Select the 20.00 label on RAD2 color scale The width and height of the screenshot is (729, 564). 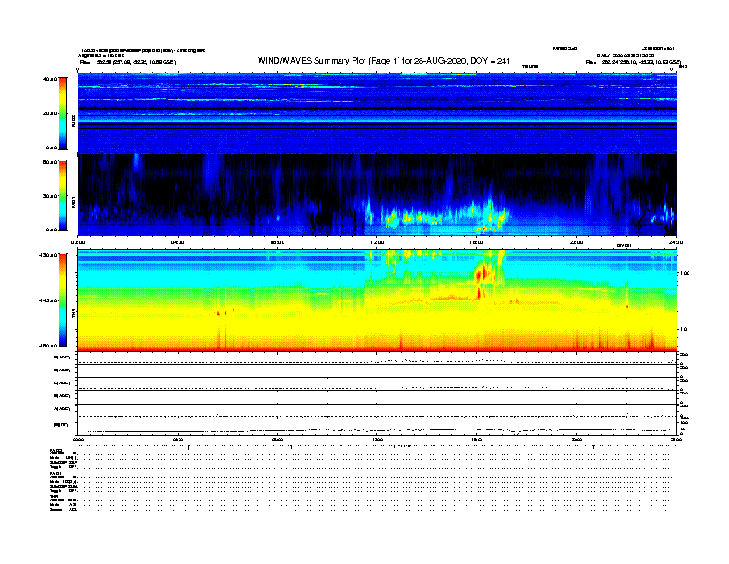click(x=50, y=113)
